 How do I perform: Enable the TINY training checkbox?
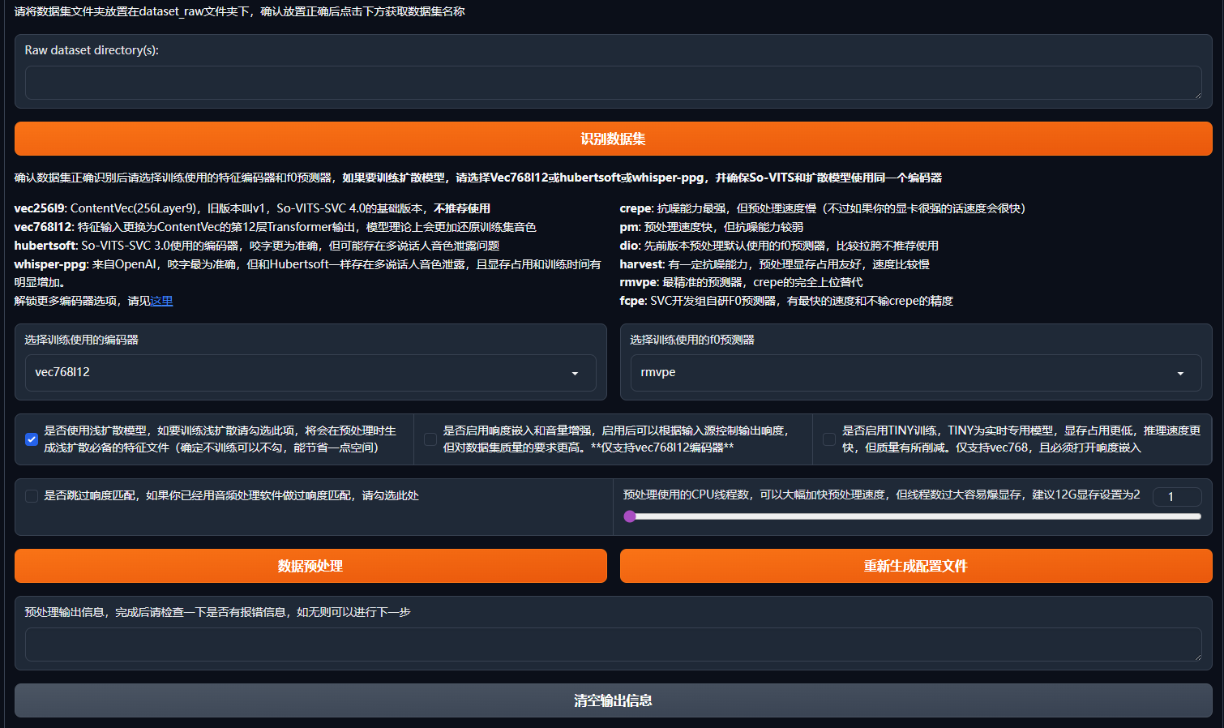point(829,439)
